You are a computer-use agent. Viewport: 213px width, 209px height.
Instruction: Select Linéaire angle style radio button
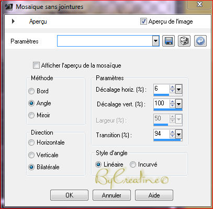98,164
